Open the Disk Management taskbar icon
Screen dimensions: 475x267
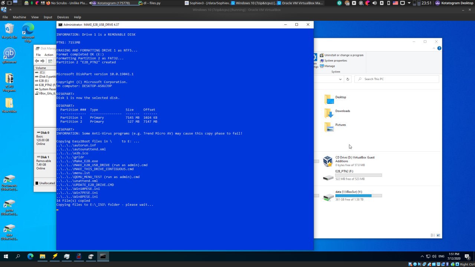(91, 256)
